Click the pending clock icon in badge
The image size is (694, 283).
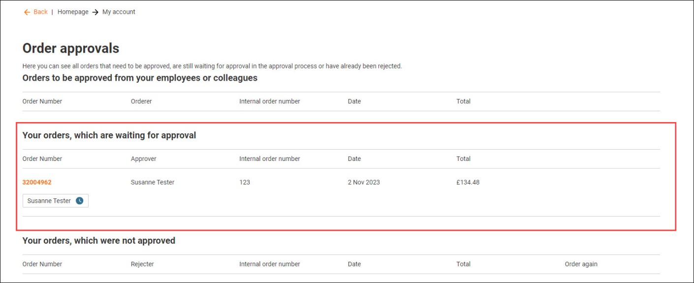[80, 201]
